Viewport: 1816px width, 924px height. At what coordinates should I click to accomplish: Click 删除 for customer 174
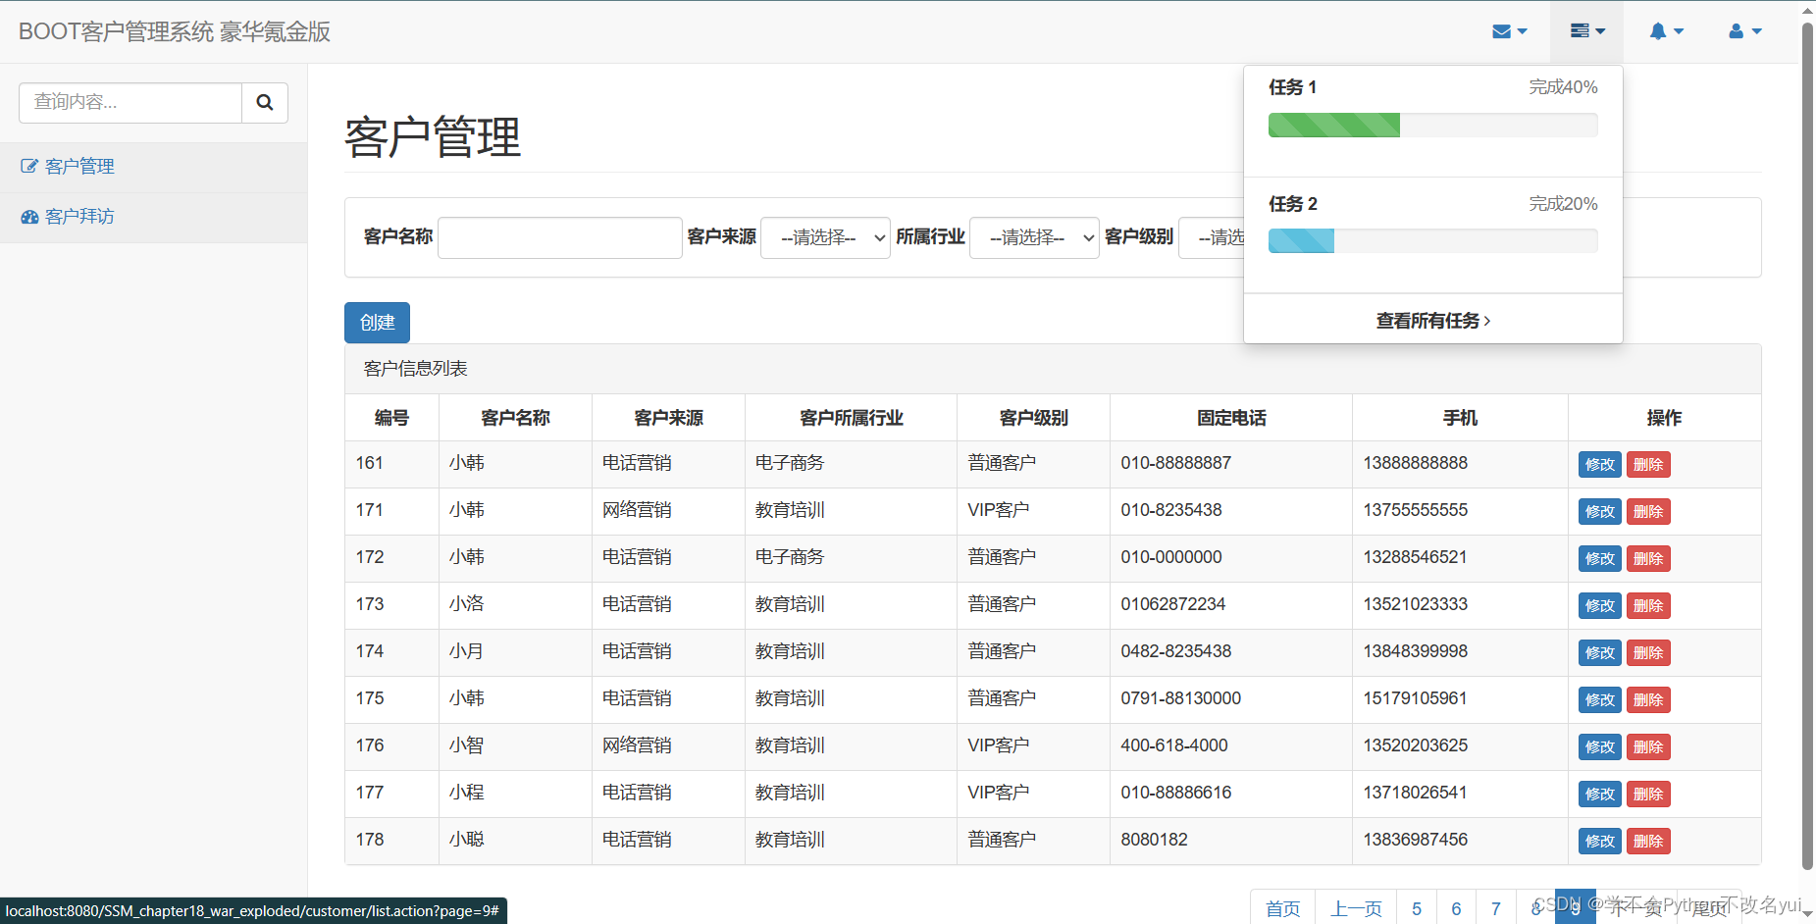(x=1648, y=652)
